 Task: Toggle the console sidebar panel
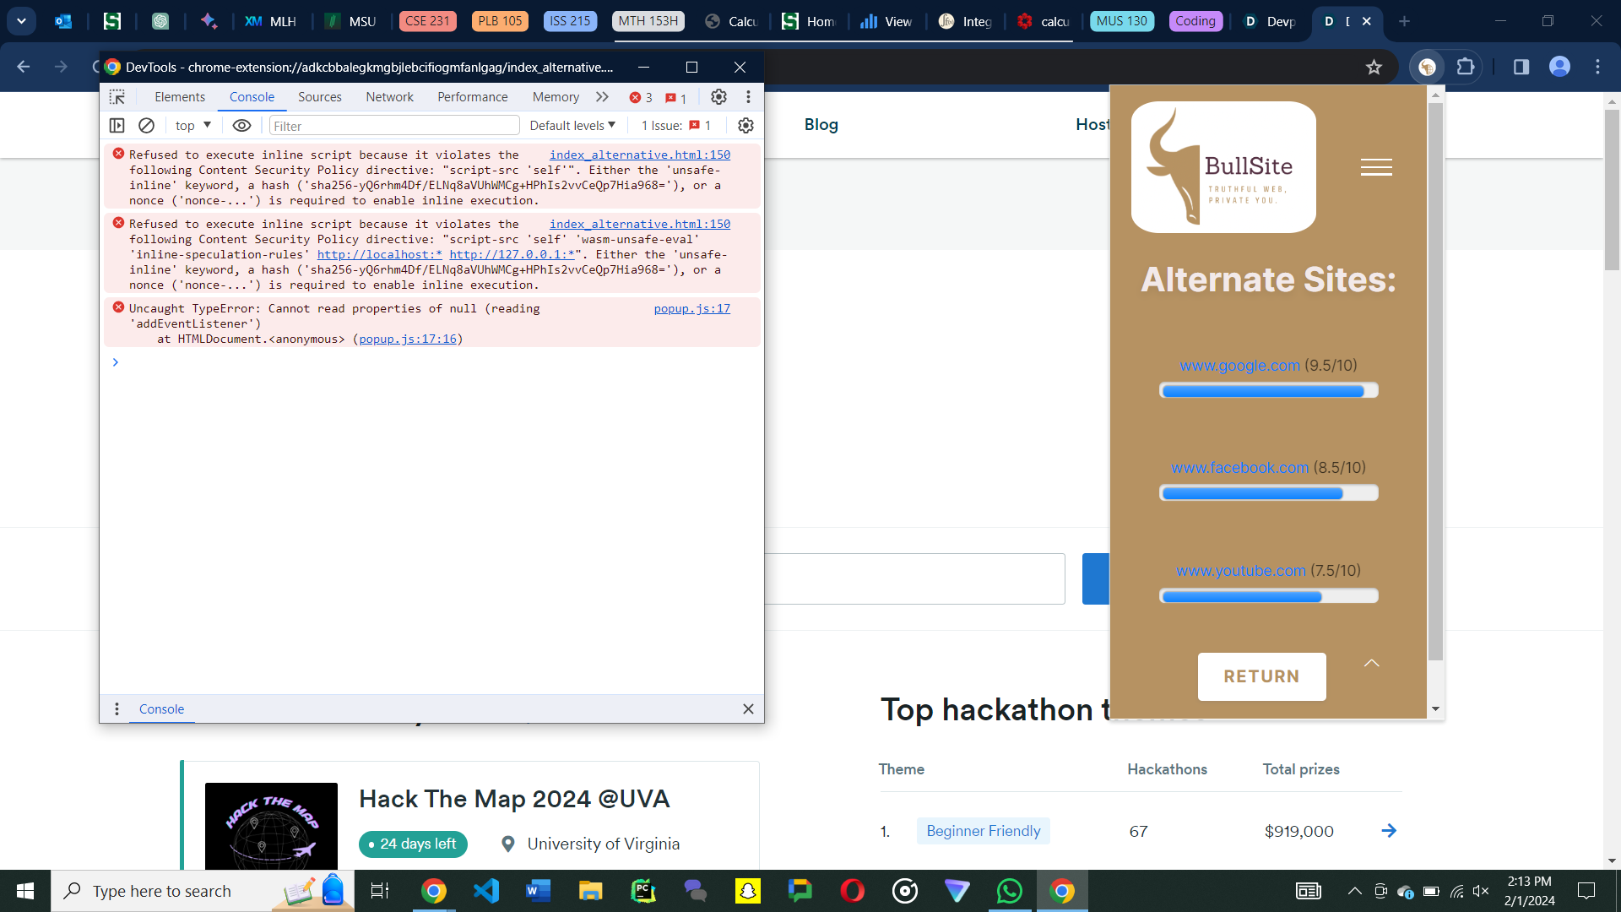(117, 125)
